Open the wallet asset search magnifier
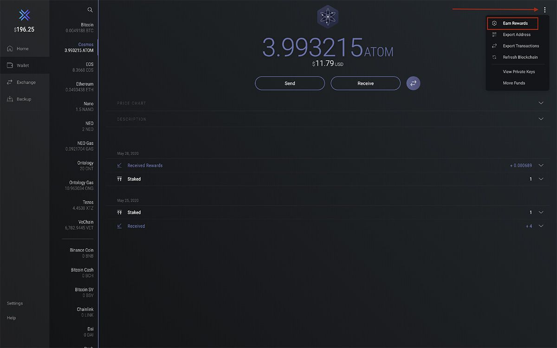 pyautogui.click(x=90, y=10)
